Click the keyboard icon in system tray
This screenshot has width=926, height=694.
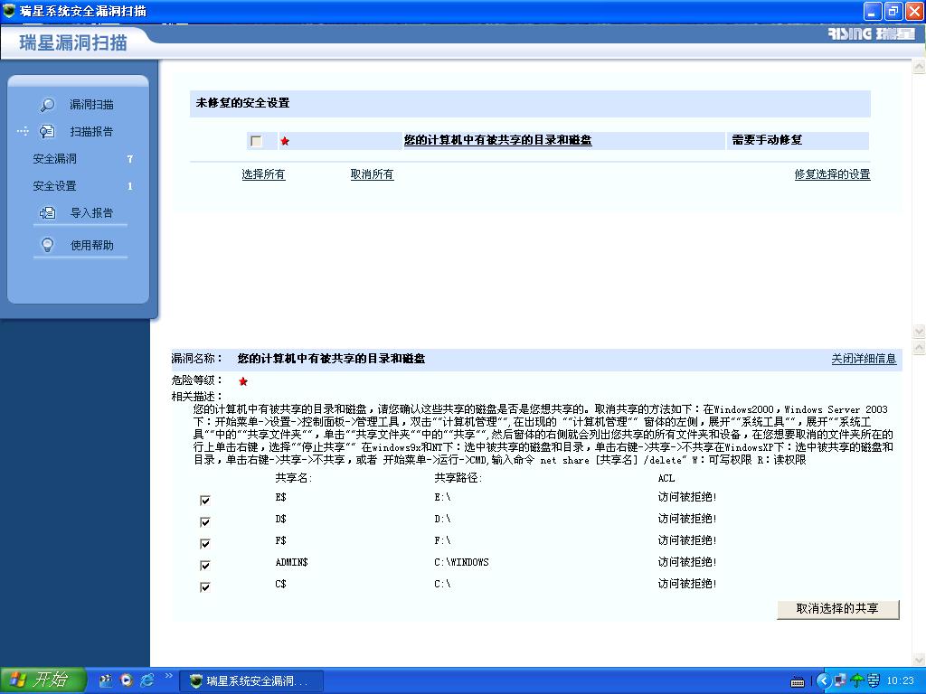[798, 681]
